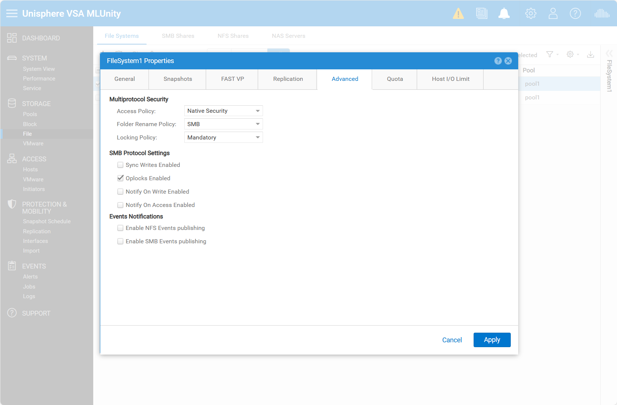Open the Access Policy dropdown
This screenshot has width=617, height=405.
point(223,111)
